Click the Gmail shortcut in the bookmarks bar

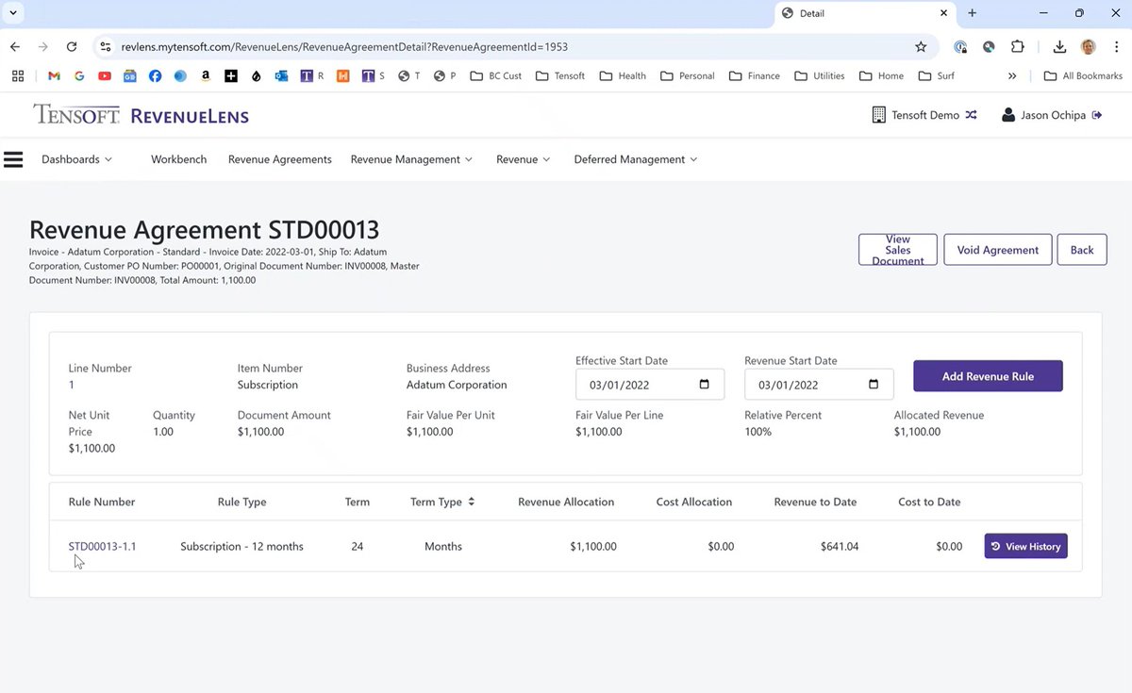click(x=54, y=75)
